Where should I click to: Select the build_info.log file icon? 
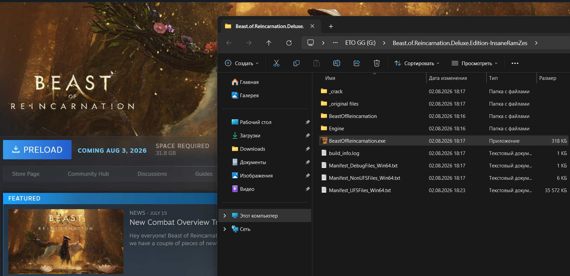click(x=324, y=153)
